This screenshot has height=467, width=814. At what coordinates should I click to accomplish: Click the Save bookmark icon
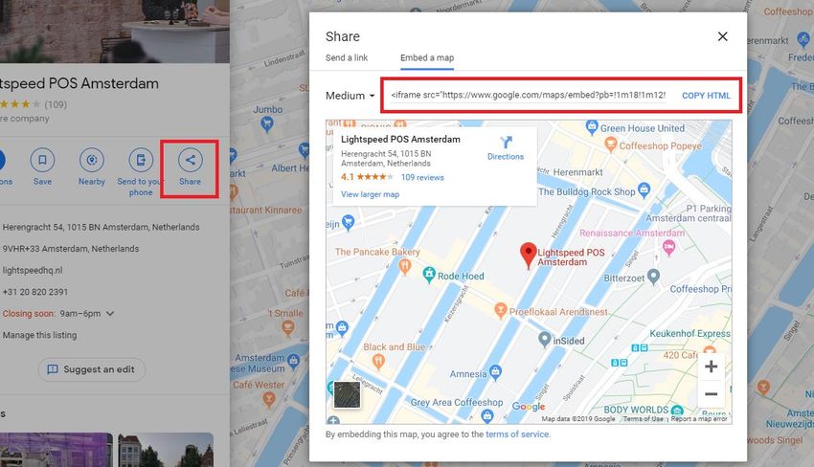click(42, 160)
